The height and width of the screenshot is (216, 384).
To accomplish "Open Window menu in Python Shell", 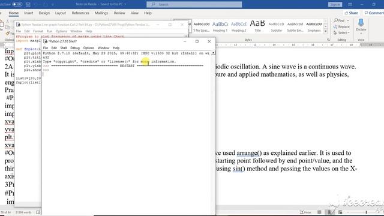I will coord(103,48).
